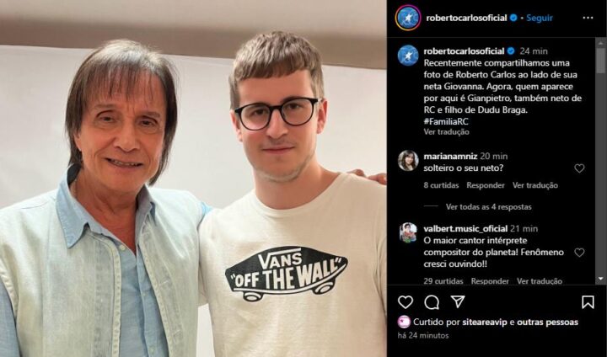Show translation of the caption via 'Ver tradução'

447,132
